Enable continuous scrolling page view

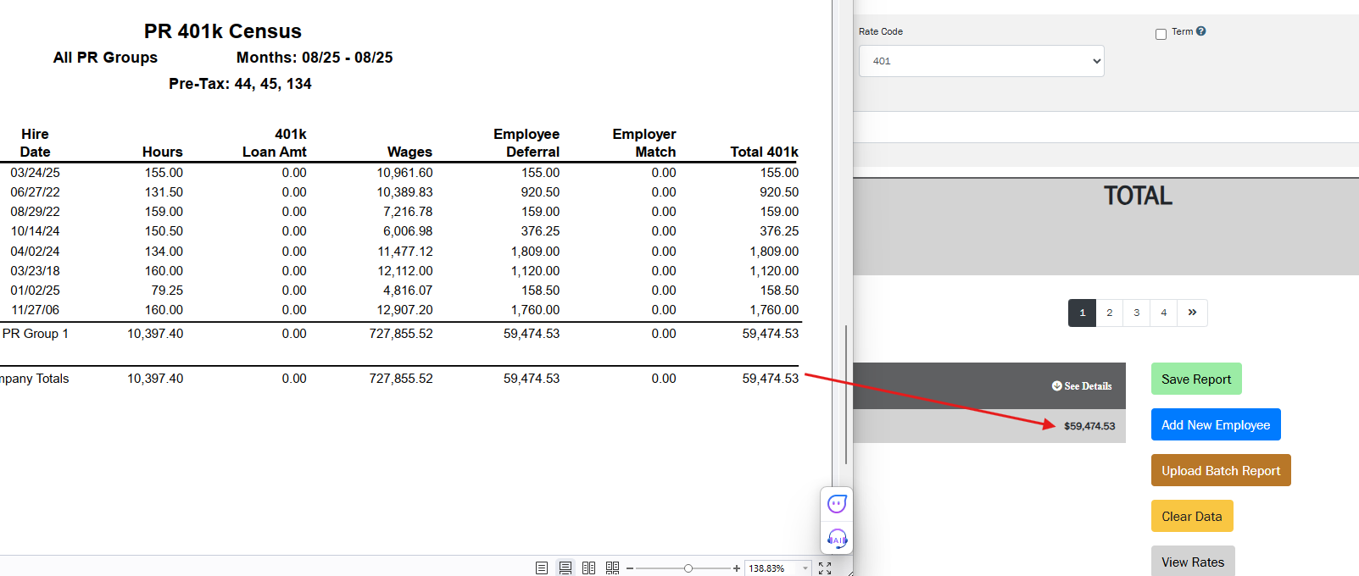tap(565, 568)
